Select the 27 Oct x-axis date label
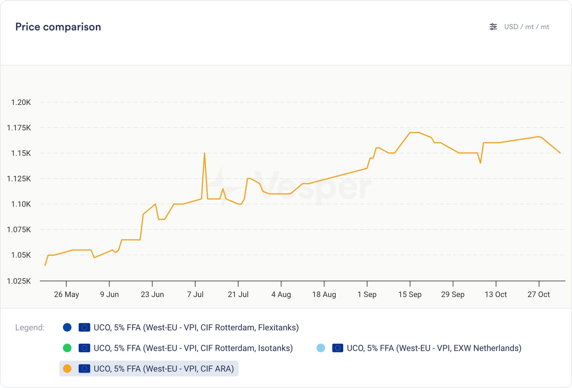This screenshot has width=572, height=388. 538,294
